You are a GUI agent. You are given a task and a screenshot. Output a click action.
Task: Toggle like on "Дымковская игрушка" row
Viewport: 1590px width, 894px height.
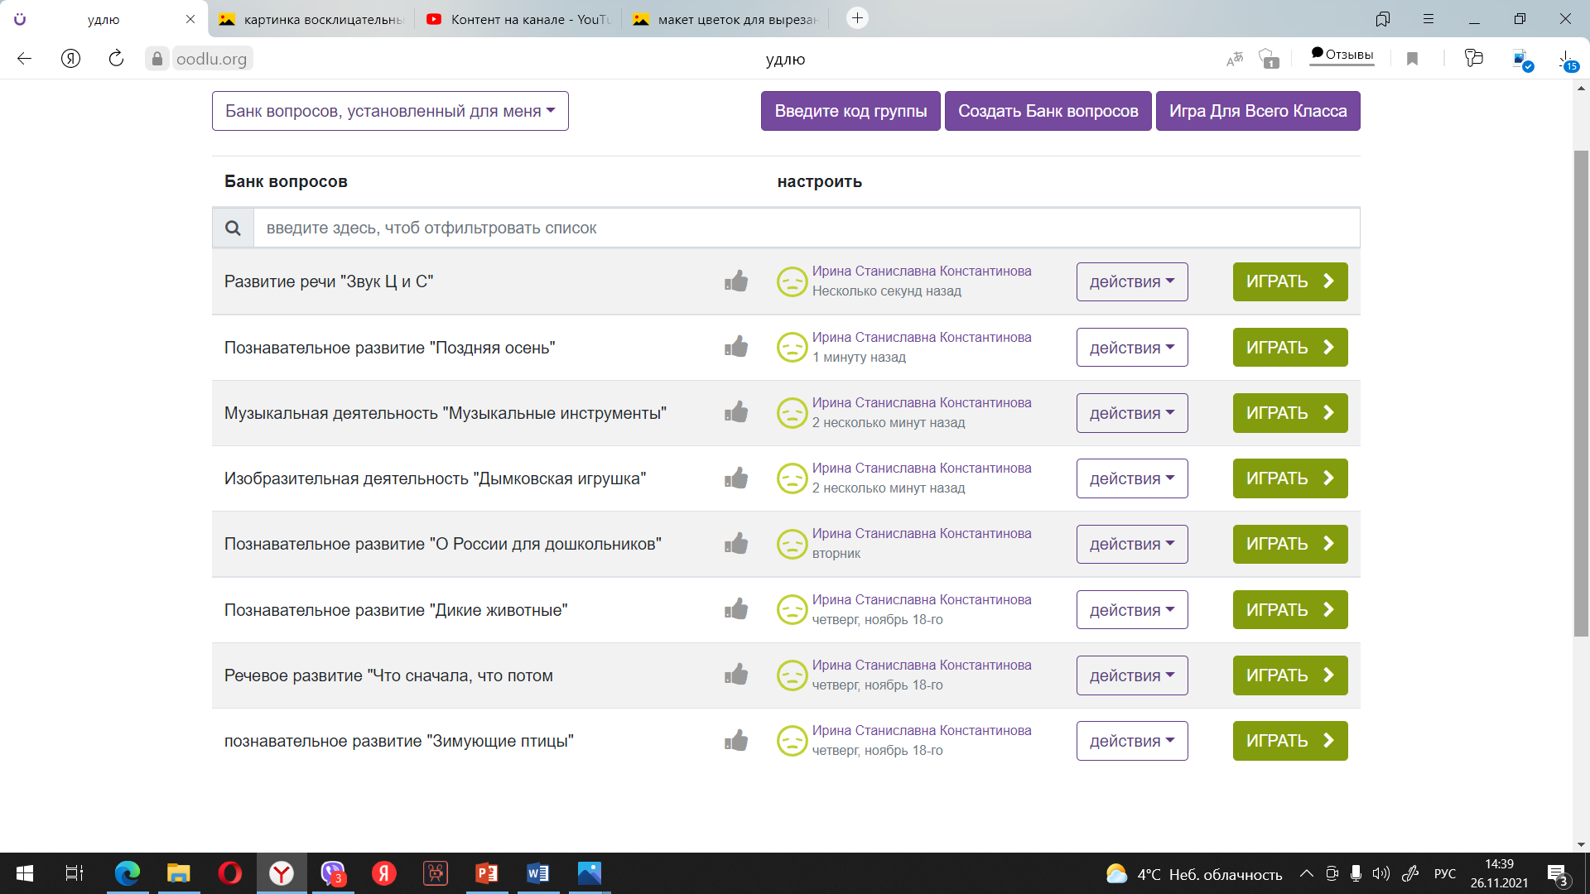click(x=736, y=478)
